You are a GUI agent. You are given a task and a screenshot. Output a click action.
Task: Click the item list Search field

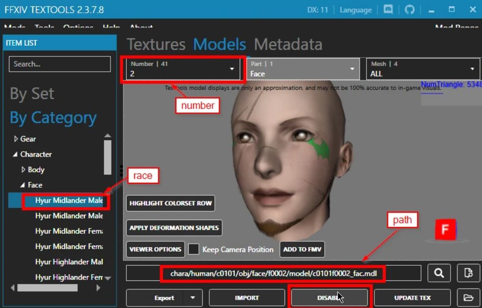[x=59, y=64]
